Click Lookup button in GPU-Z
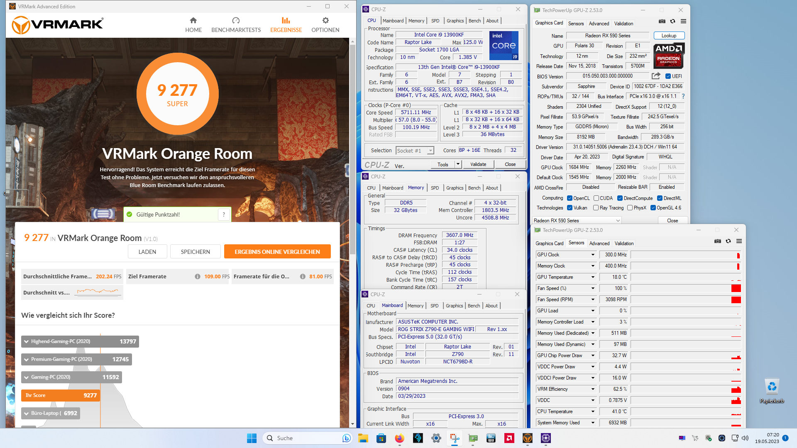 pos(669,36)
